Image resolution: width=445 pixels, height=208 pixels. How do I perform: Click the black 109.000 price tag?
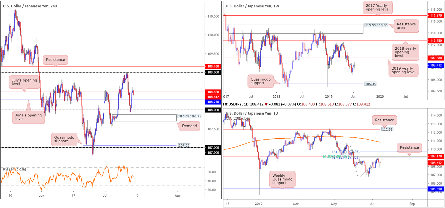(213, 72)
